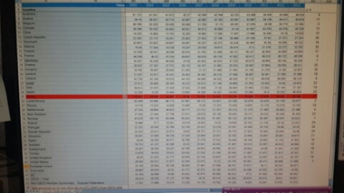Select column header A
Image resolution: width=344 pixels, height=193 pixels.
(x=46, y=1)
